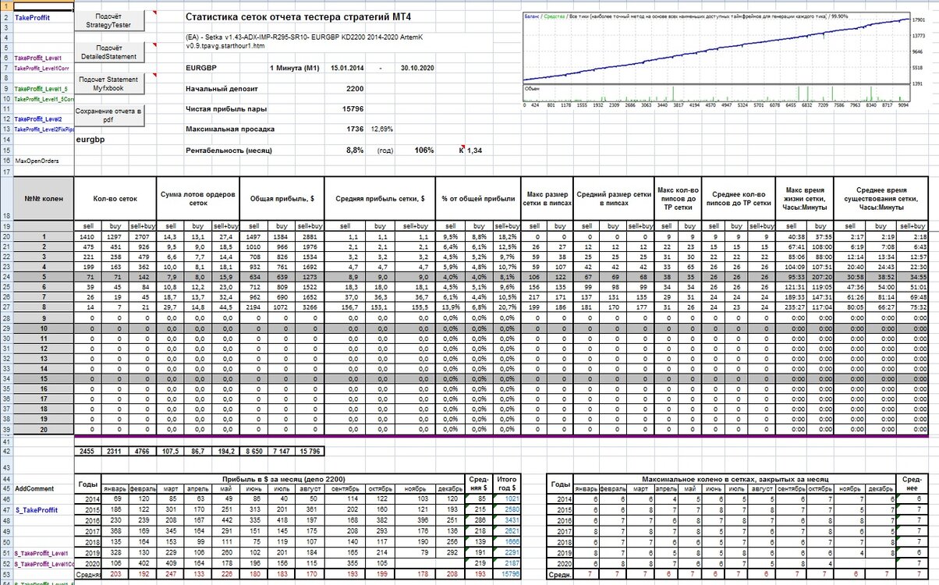This screenshot has height=585, width=939.
Task: Select the green TakeProffit_Level1_5 cell in row 9
Action: coord(42,89)
